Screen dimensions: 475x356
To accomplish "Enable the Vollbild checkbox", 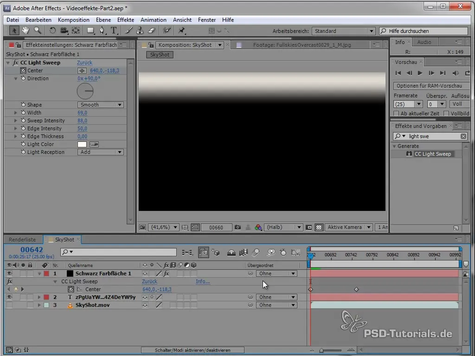I will click(x=446, y=114).
